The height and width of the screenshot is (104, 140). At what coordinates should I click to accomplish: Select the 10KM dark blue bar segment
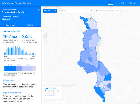[10, 69]
